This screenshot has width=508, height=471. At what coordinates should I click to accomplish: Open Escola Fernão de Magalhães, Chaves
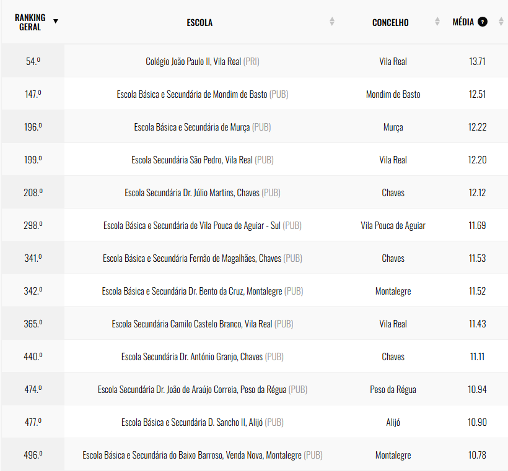[x=192, y=259]
